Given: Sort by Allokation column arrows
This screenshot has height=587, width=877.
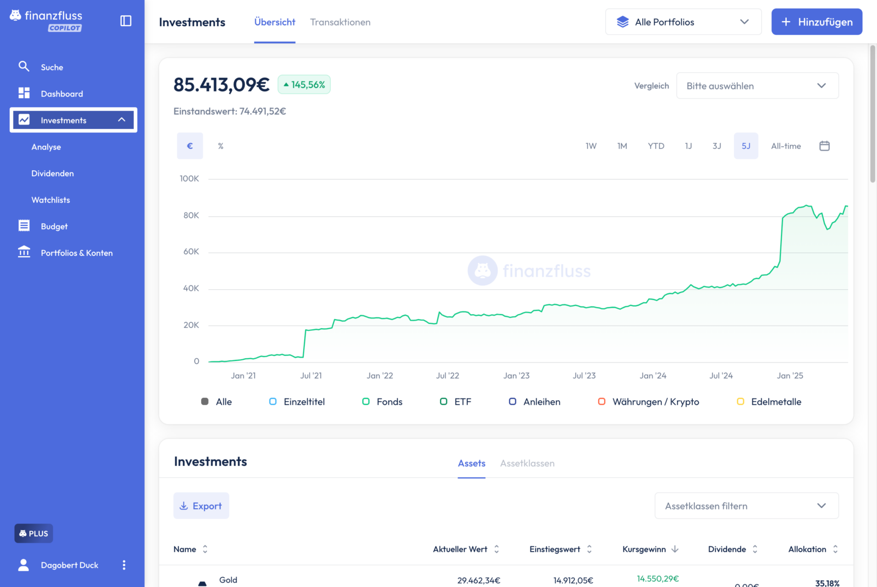Looking at the screenshot, I should point(835,549).
